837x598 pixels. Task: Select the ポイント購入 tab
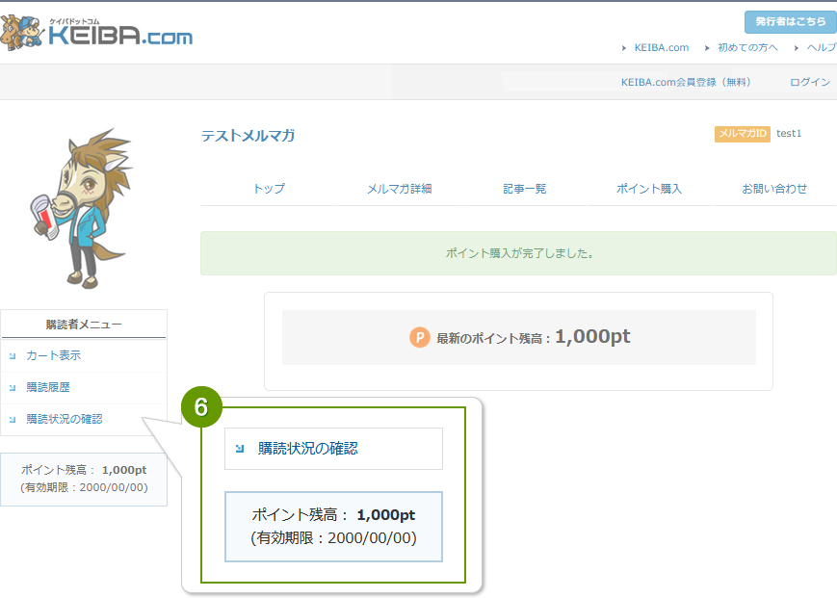(647, 190)
